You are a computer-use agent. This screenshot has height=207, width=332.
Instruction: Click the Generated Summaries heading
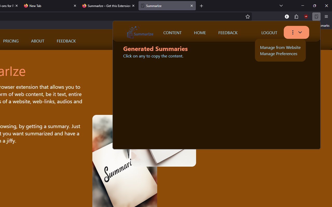(x=155, y=49)
